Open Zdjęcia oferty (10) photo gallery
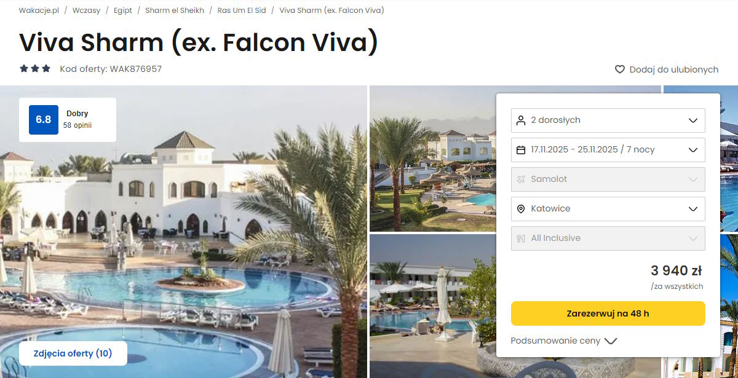738x378 pixels. click(73, 353)
